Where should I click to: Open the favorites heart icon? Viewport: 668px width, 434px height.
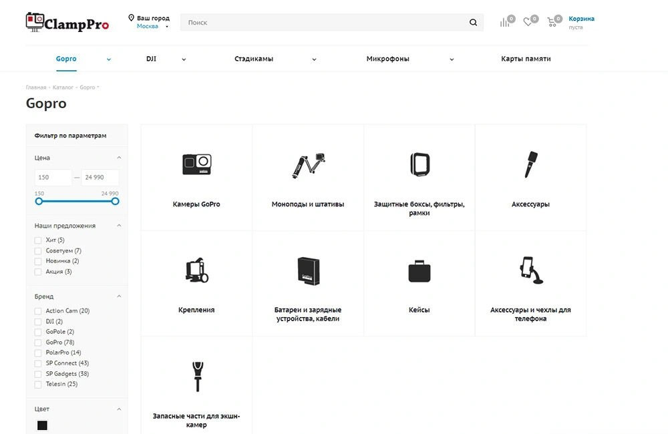528,22
